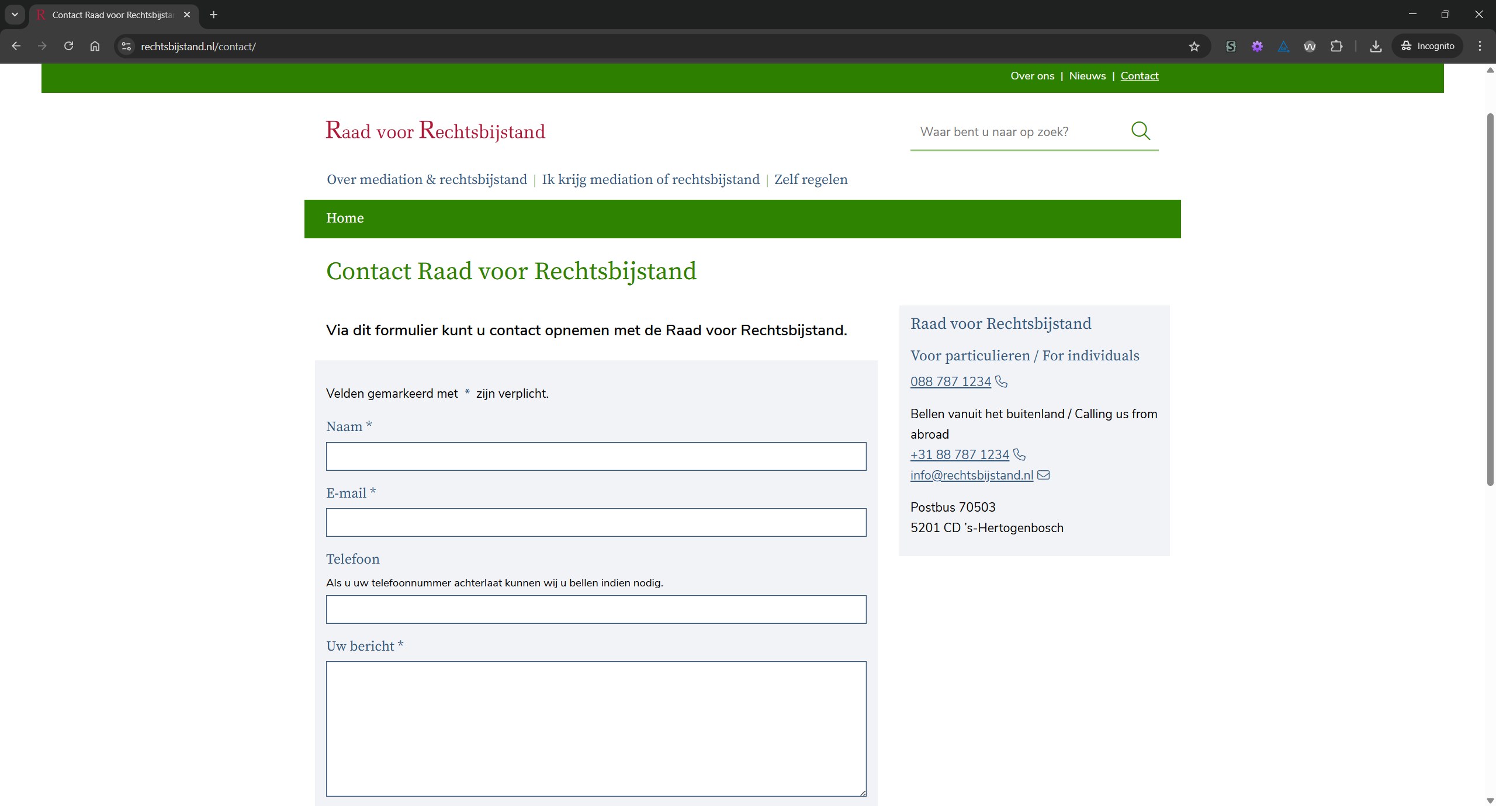The image size is (1496, 806).
Task: Click the Incognito indicator
Action: (1428, 46)
